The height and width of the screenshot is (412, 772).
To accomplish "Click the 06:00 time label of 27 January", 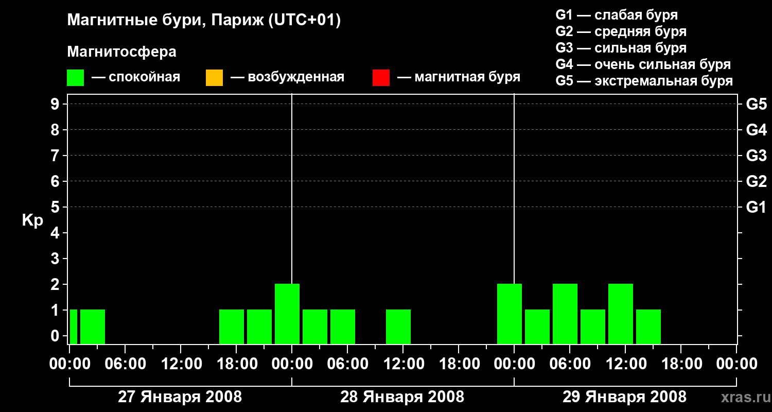I will point(125,364).
